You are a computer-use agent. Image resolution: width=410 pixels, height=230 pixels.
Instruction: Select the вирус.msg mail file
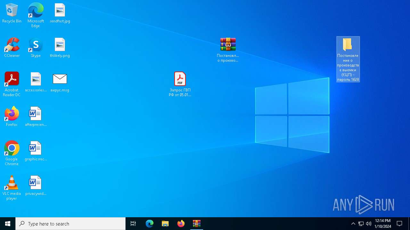point(60,82)
